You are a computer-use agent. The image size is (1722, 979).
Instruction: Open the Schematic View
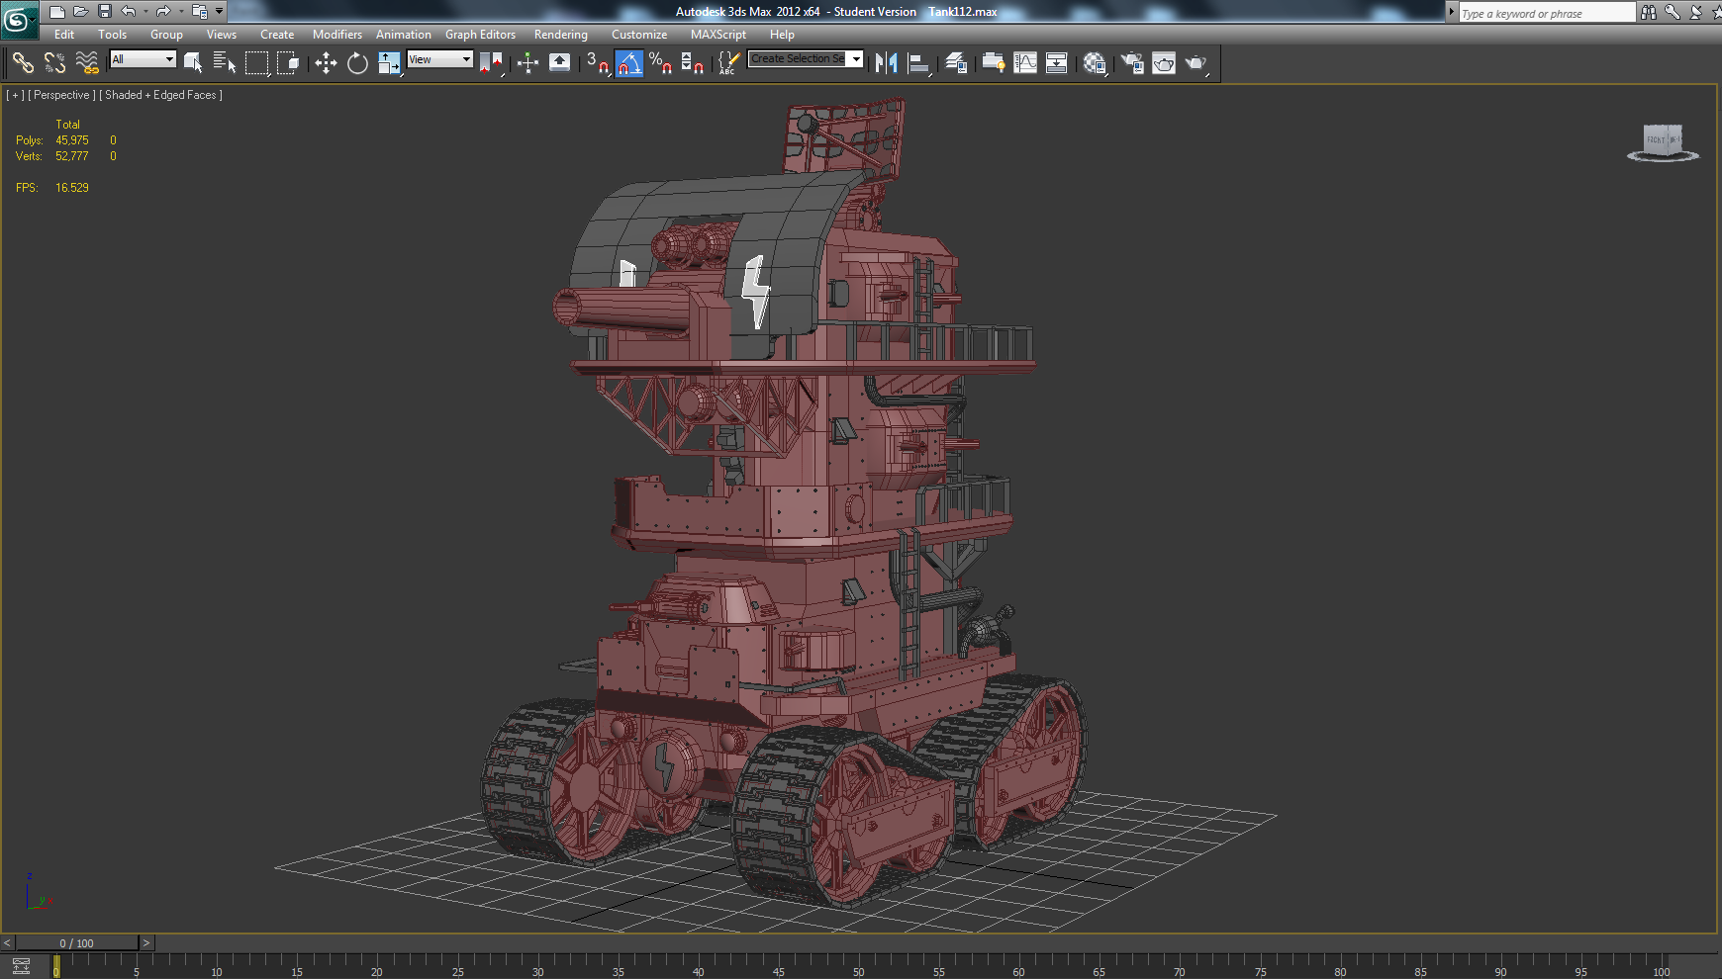point(1057,63)
